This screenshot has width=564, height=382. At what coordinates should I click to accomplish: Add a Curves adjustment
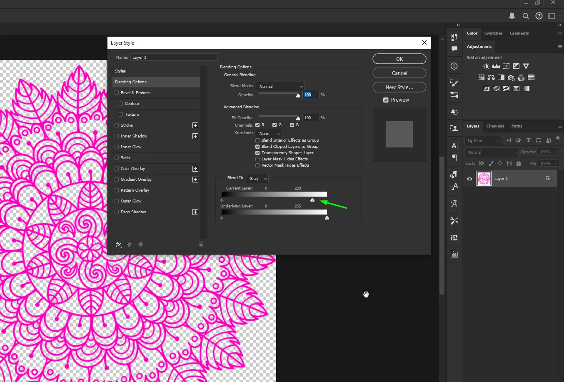tap(506, 66)
